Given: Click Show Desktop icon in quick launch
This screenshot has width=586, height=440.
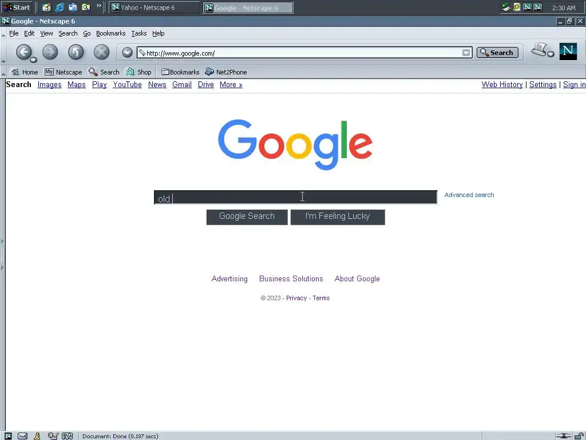Looking at the screenshot, I should [x=46, y=7].
